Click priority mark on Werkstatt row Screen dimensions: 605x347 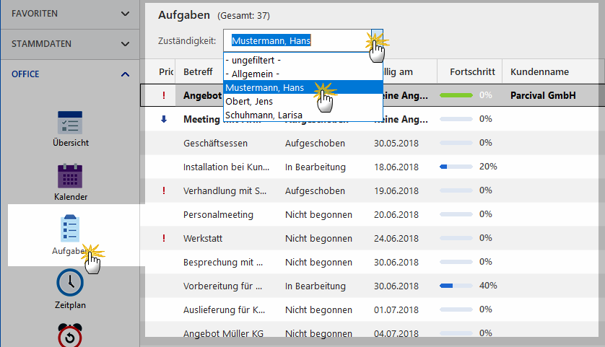coord(164,238)
